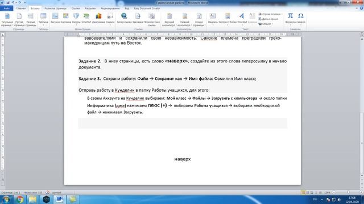Change the proofing language (русский) in status bar

[x=57, y=193]
